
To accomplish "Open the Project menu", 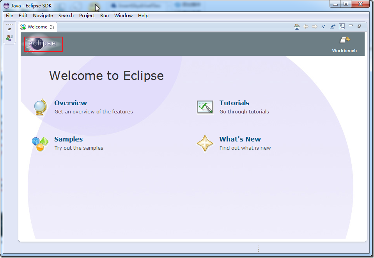I will click(87, 16).
